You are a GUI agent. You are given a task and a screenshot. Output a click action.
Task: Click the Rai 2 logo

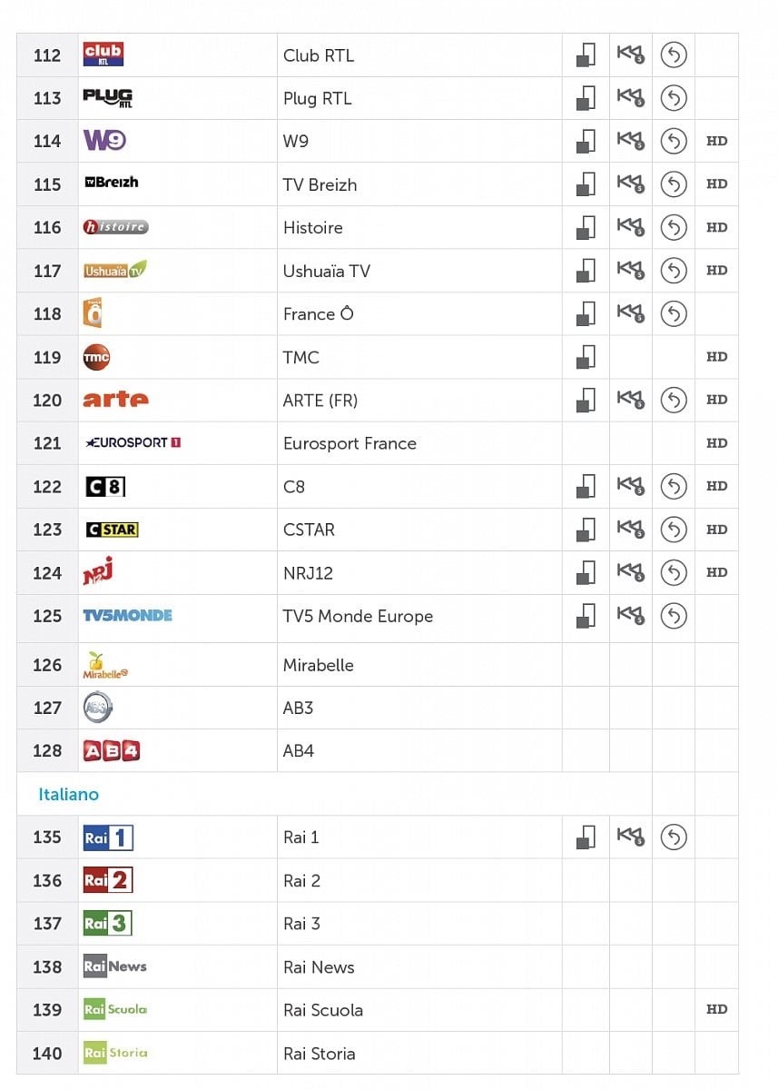pos(108,880)
